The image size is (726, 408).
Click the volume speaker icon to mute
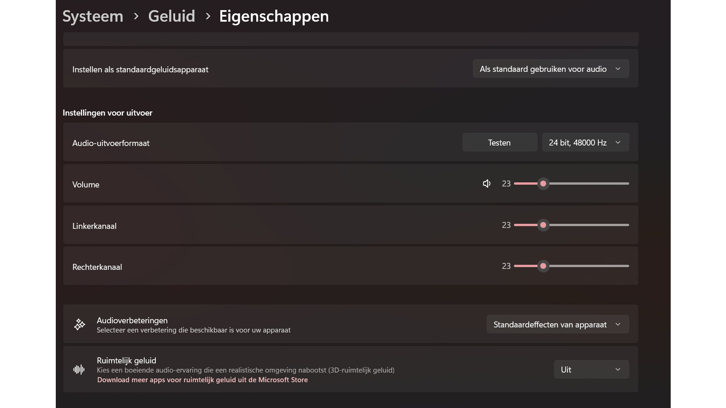pos(487,183)
